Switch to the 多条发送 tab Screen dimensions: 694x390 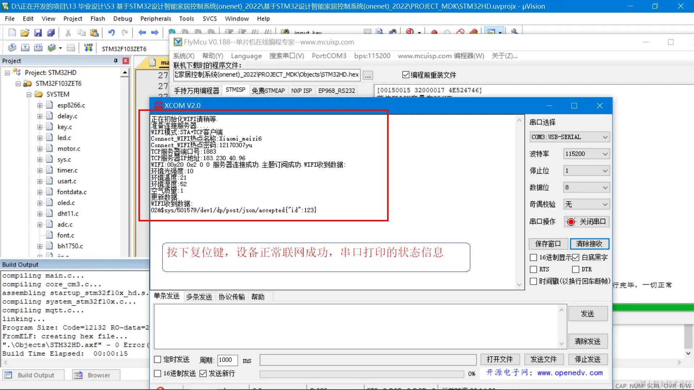pyautogui.click(x=199, y=297)
